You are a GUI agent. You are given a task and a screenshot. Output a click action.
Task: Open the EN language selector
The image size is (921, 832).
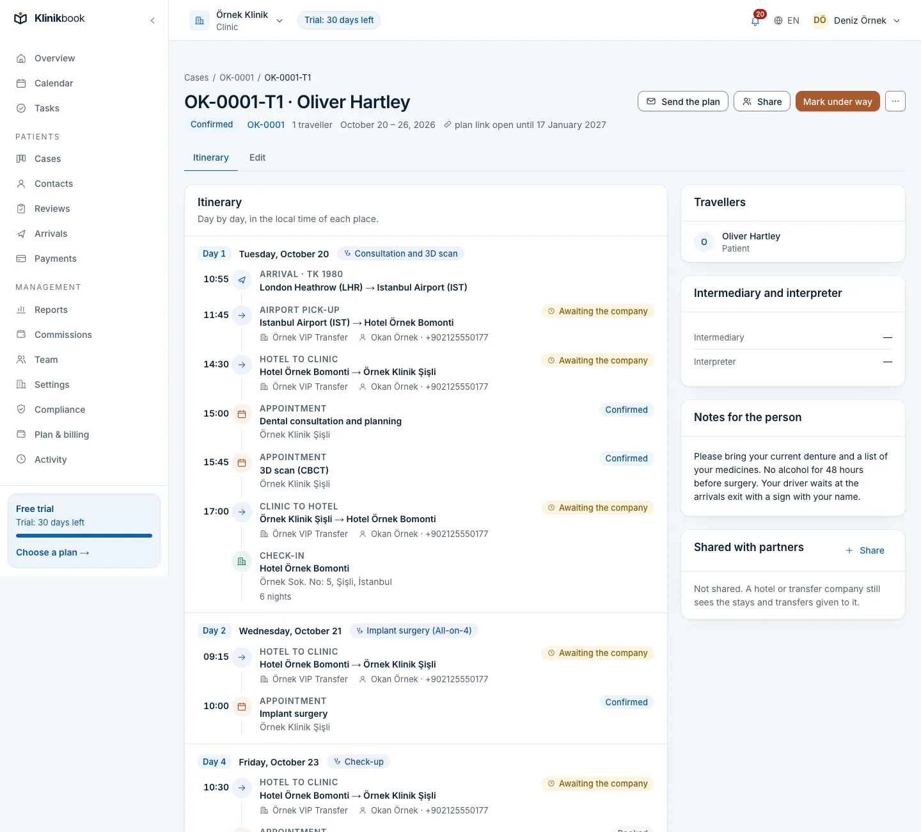click(787, 20)
